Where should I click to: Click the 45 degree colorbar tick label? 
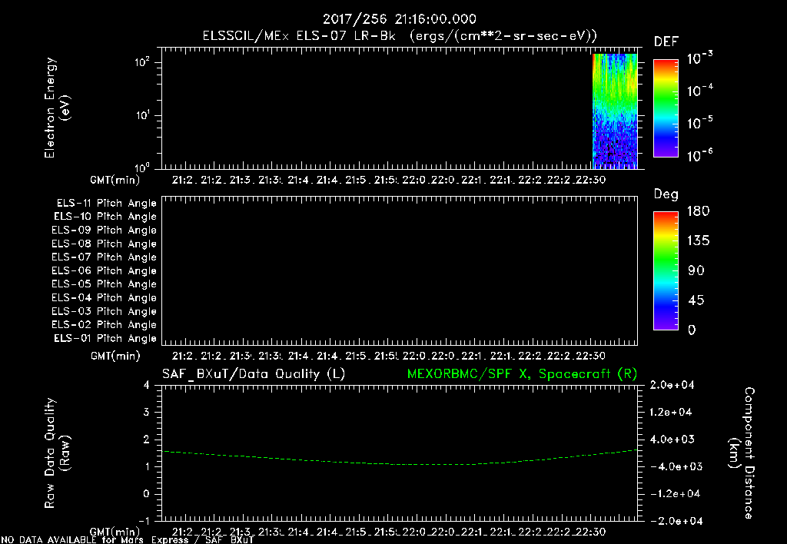click(696, 300)
